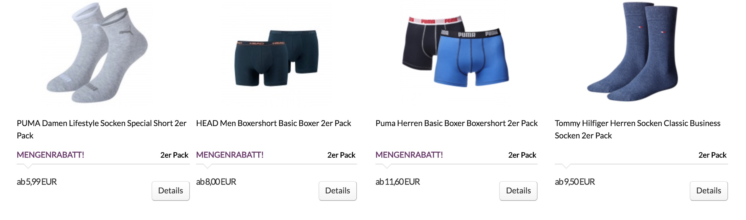This screenshot has width=746, height=220.
Task: Click the 2er Pack label for HEAD boxershort
Action: [x=341, y=155]
